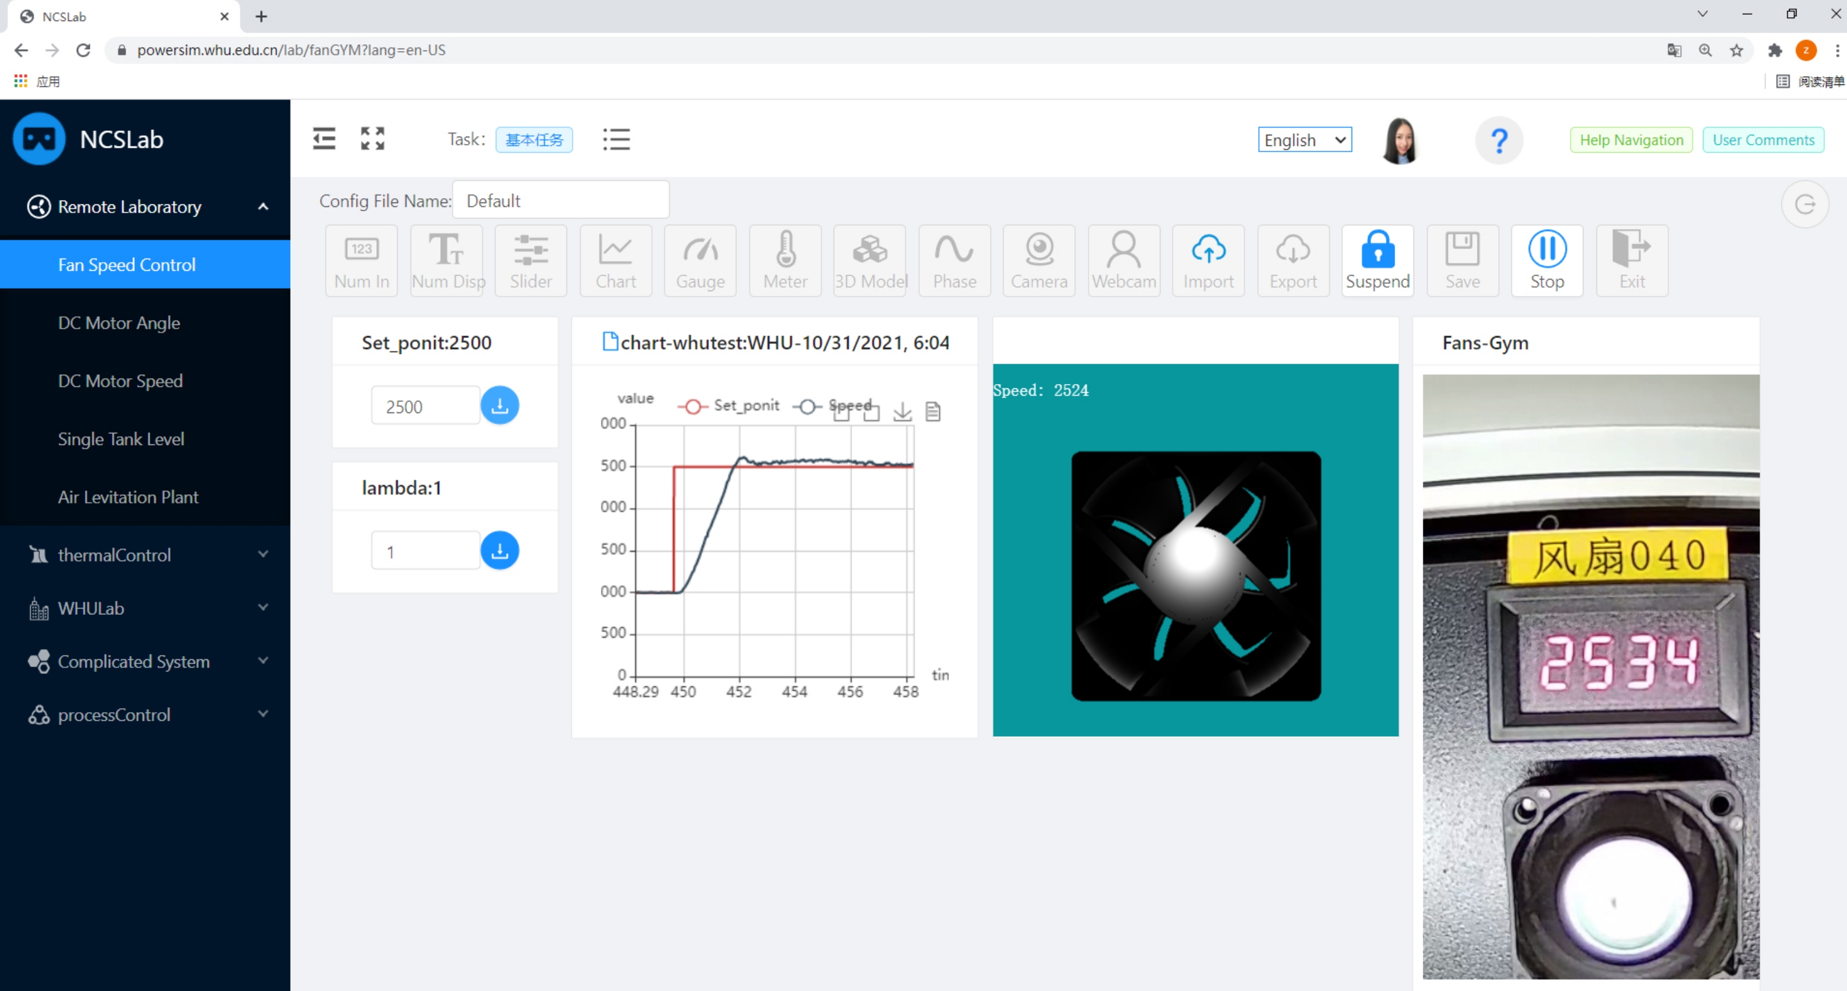Screen dimensions: 1847x991
Task: Open the English language dropdown
Action: (1304, 140)
